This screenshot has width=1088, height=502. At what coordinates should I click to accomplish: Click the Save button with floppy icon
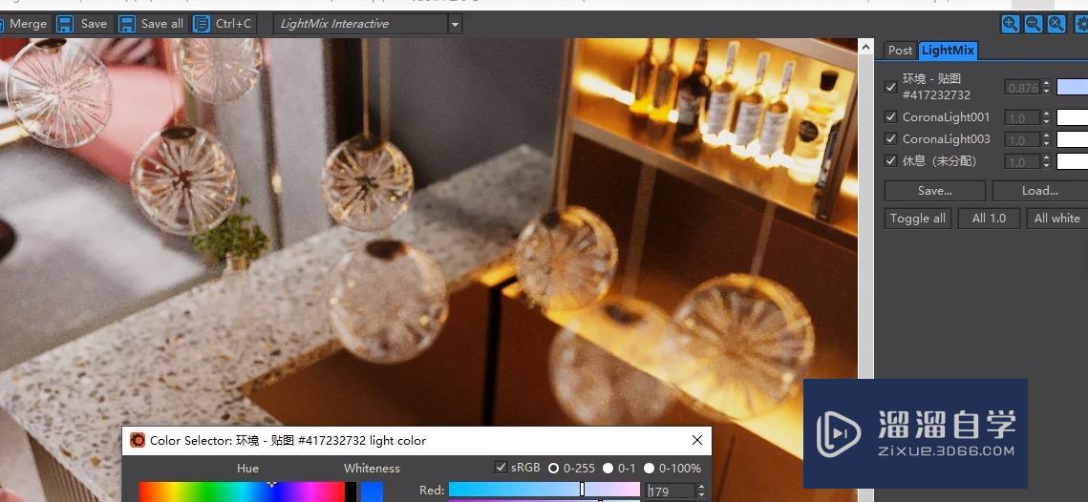tap(83, 24)
